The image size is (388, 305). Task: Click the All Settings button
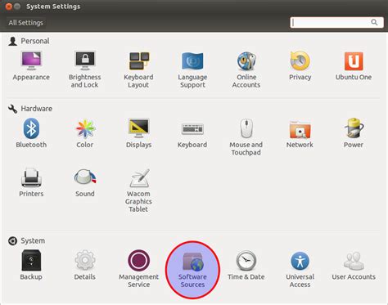tap(25, 23)
